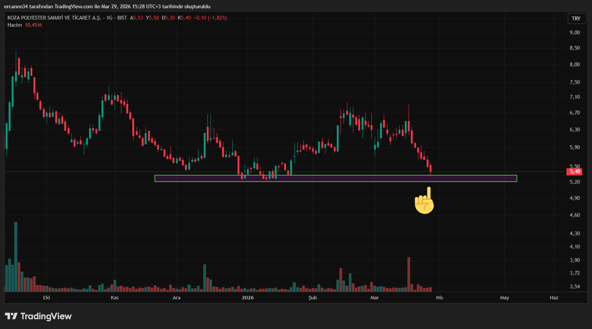Click the close value K5,40
The width and height of the screenshot is (592, 329).
click(x=184, y=18)
